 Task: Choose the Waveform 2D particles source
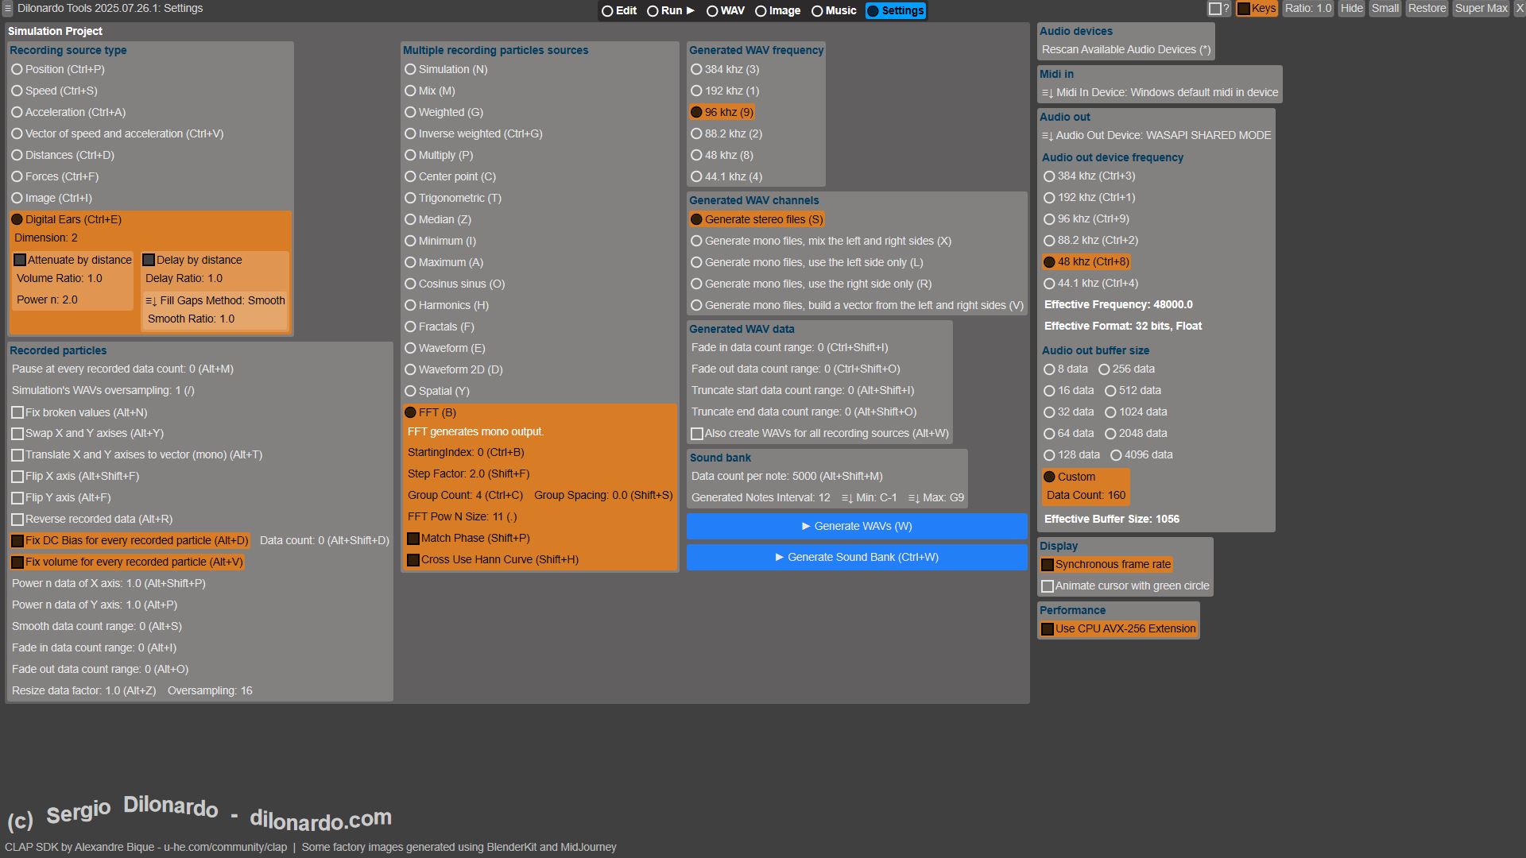point(411,370)
